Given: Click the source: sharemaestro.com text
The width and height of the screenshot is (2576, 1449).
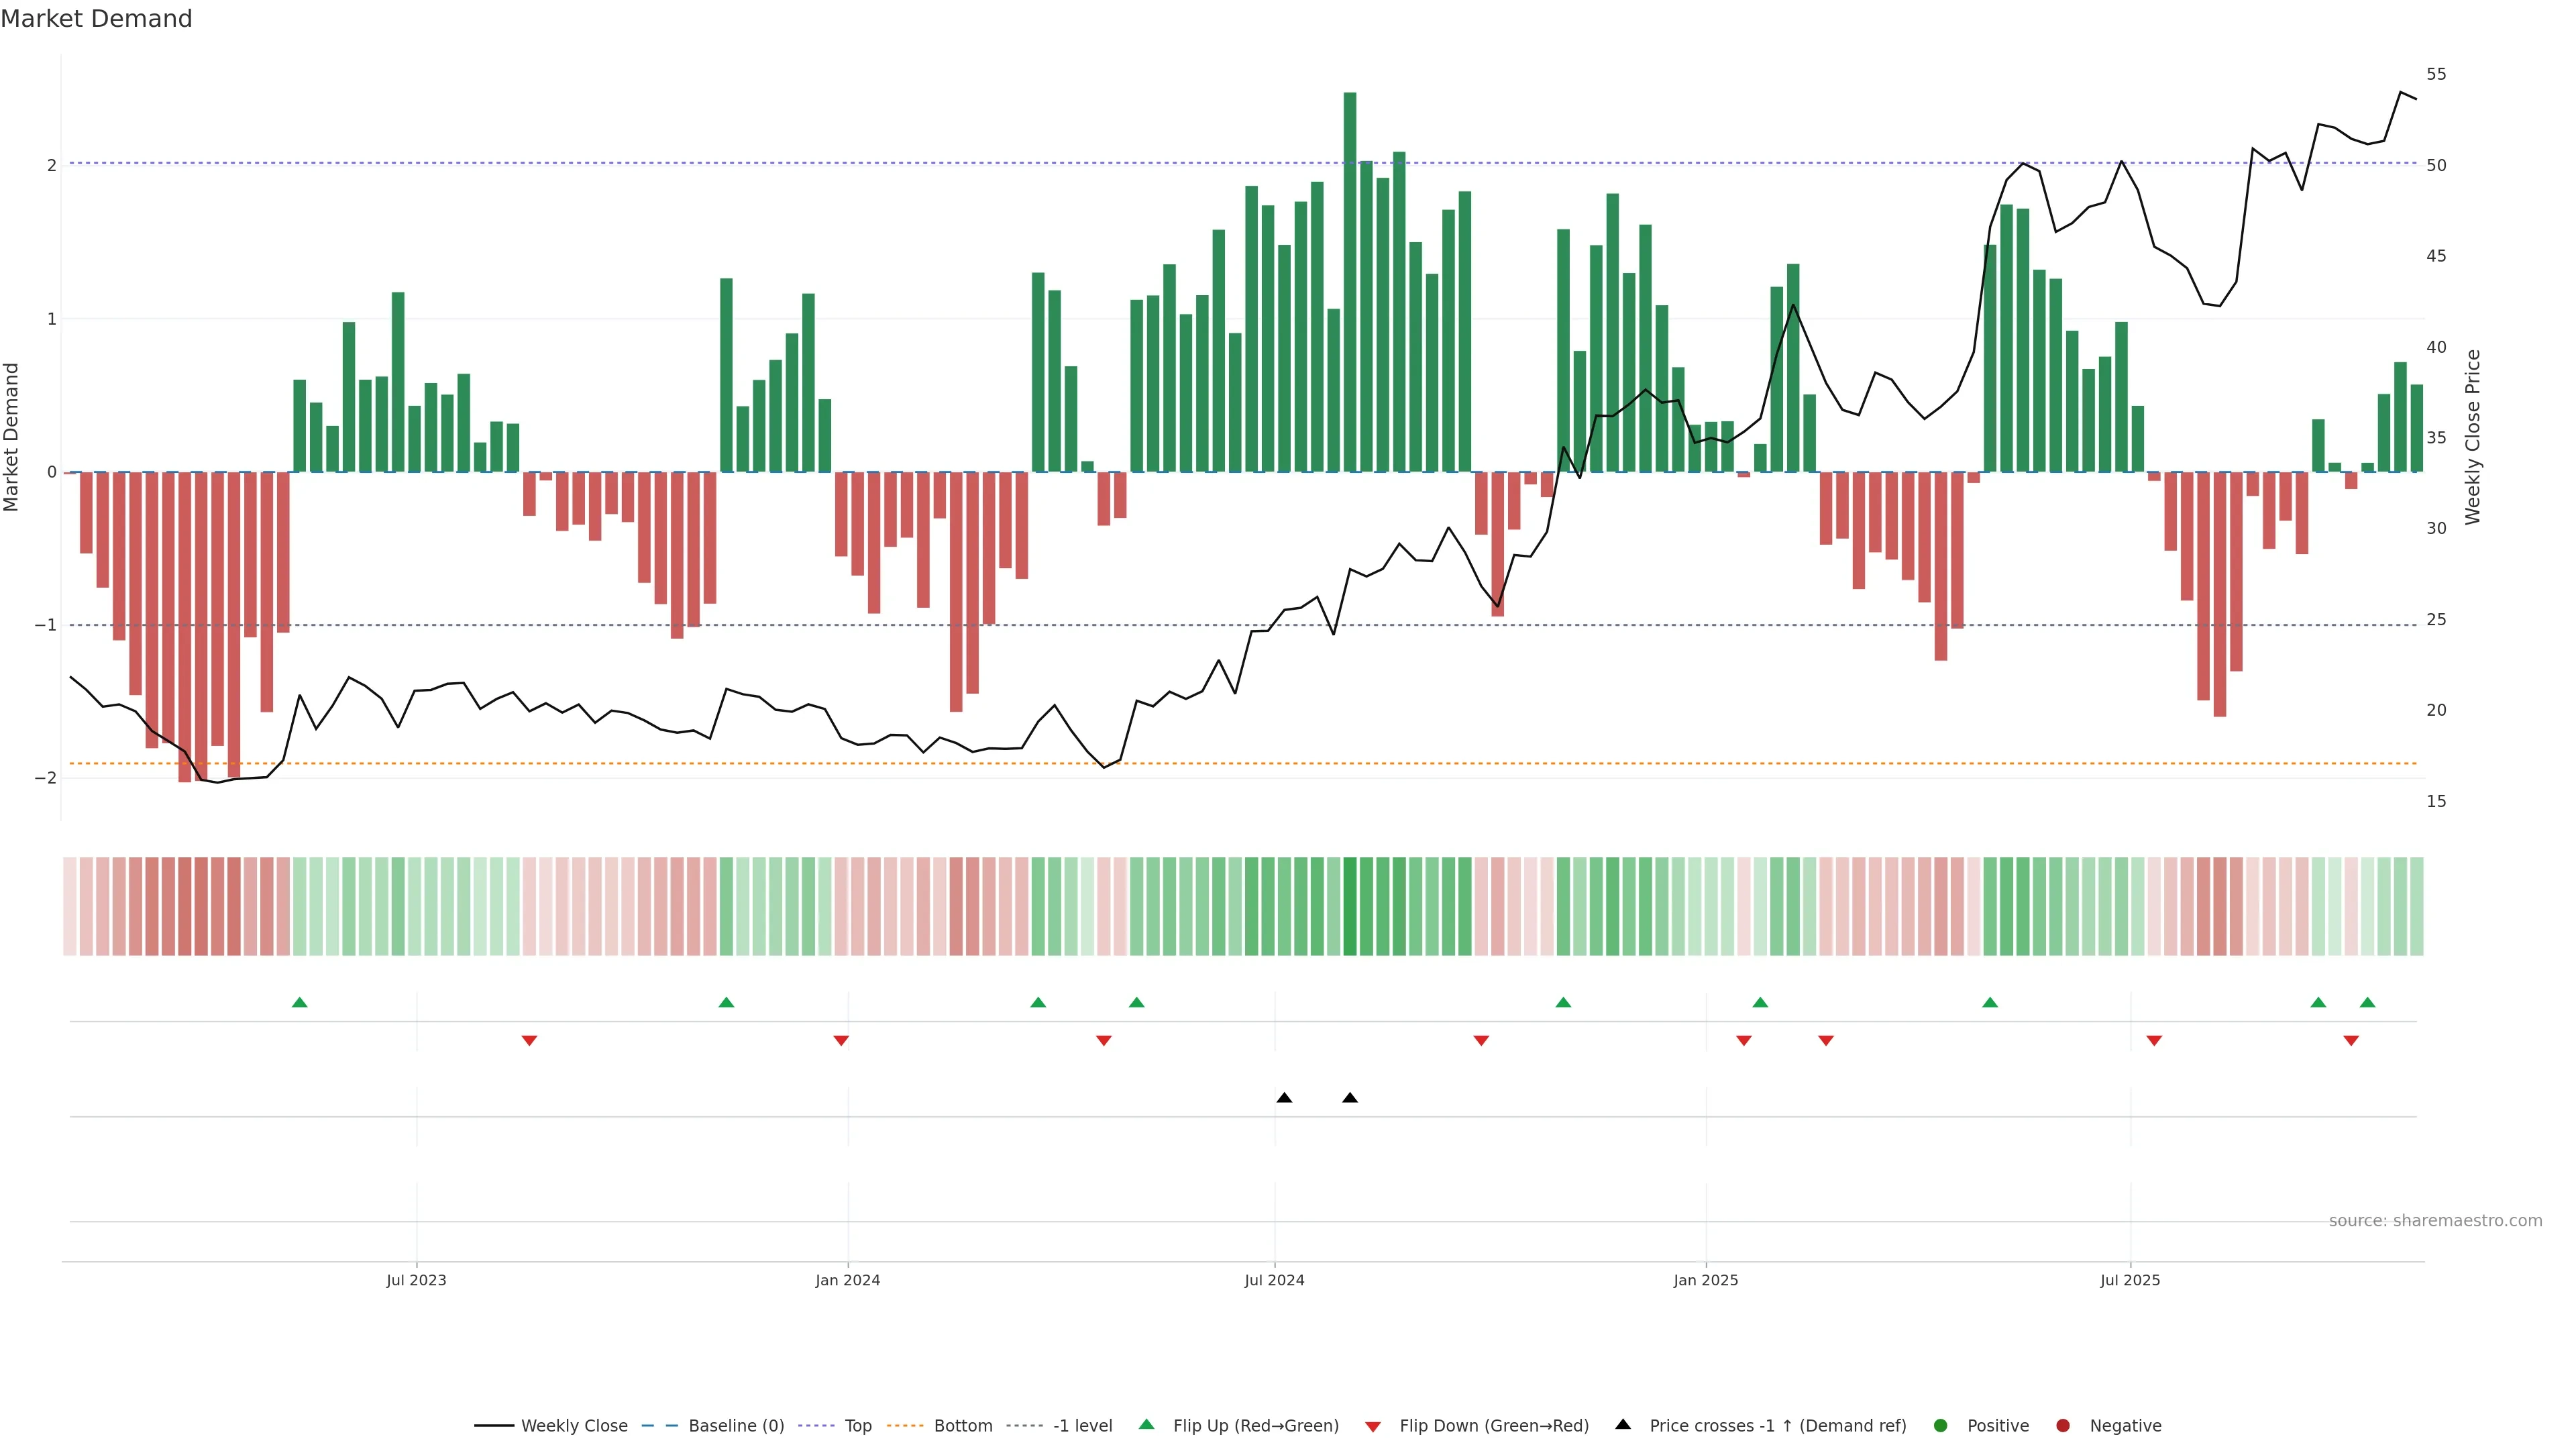Looking at the screenshot, I should pyautogui.click(x=2435, y=1221).
